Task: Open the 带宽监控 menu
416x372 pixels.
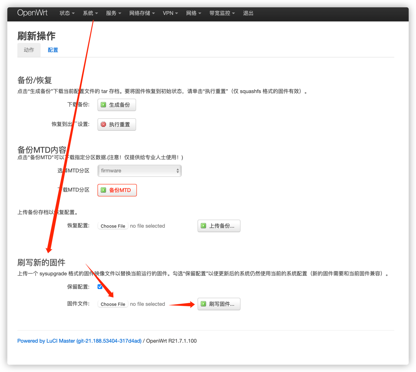Action: [x=222, y=13]
